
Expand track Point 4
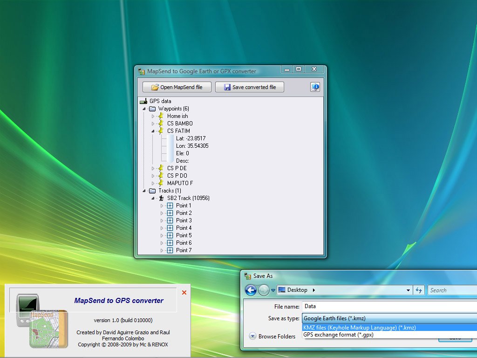click(x=162, y=228)
